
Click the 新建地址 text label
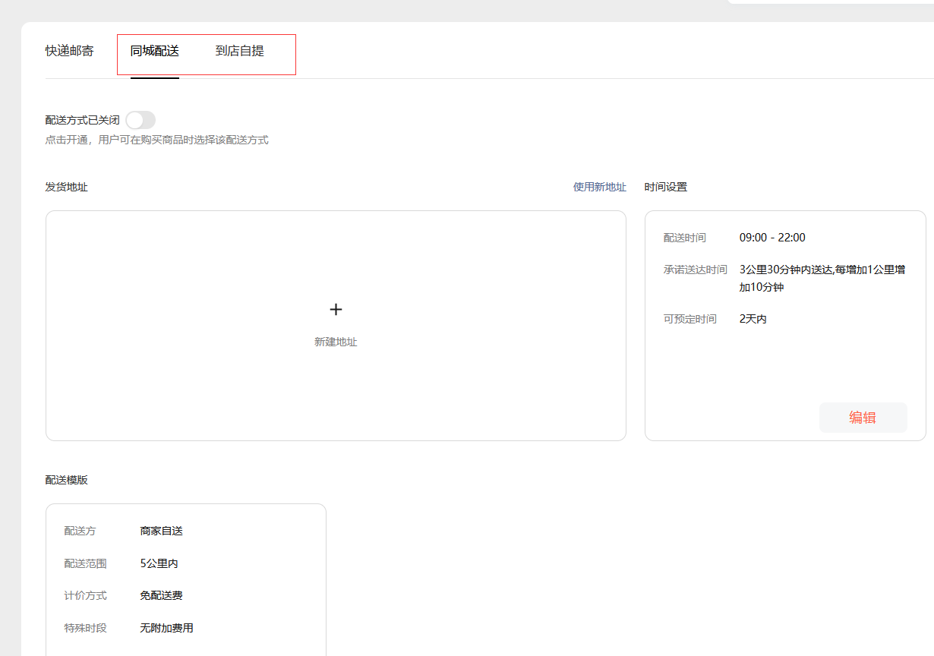pyautogui.click(x=336, y=342)
